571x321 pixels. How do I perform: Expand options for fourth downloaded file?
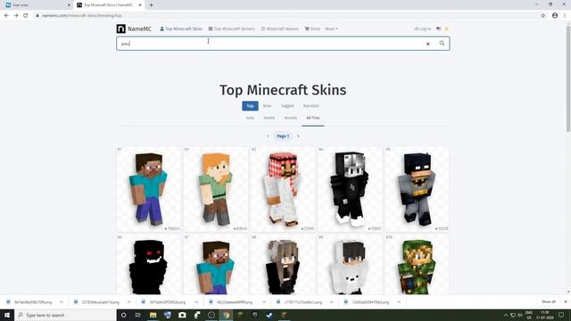point(264,302)
